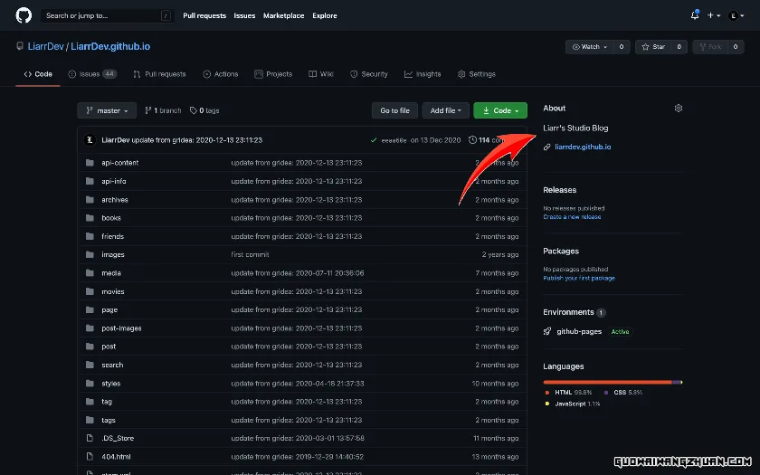
Task: Open the api-info folder
Action: pos(113,181)
